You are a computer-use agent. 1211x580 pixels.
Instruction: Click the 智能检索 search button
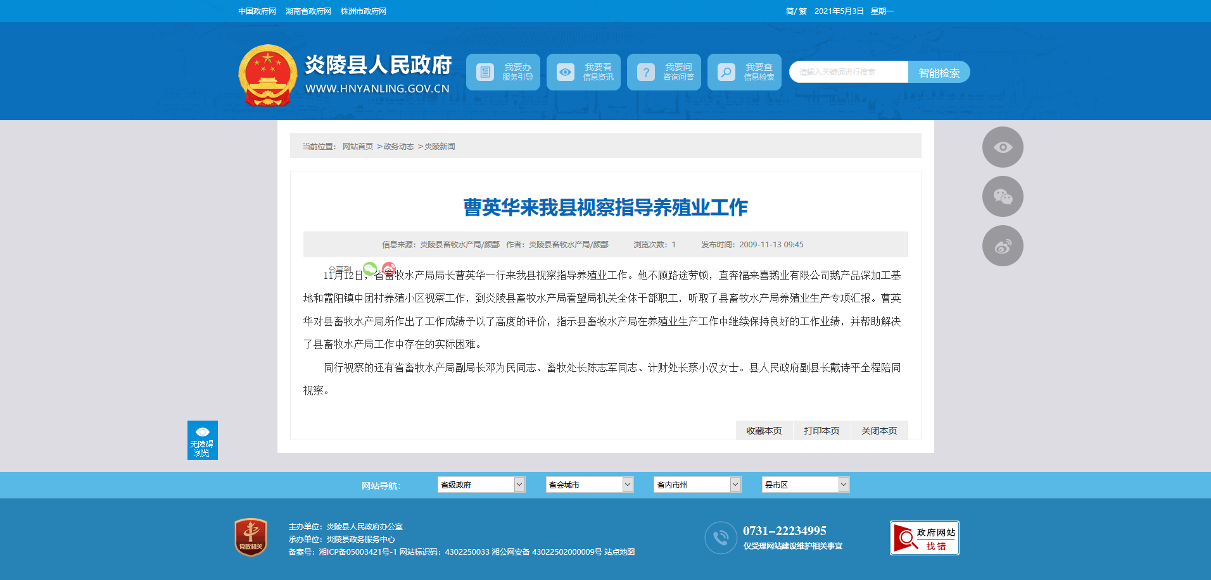tap(939, 72)
